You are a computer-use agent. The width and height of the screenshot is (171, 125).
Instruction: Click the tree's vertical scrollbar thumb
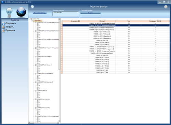(x=60, y=45)
